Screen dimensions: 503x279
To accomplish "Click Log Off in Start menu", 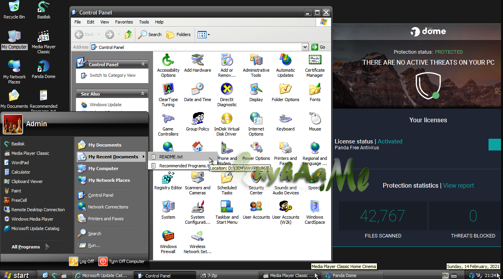I will tap(82, 261).
